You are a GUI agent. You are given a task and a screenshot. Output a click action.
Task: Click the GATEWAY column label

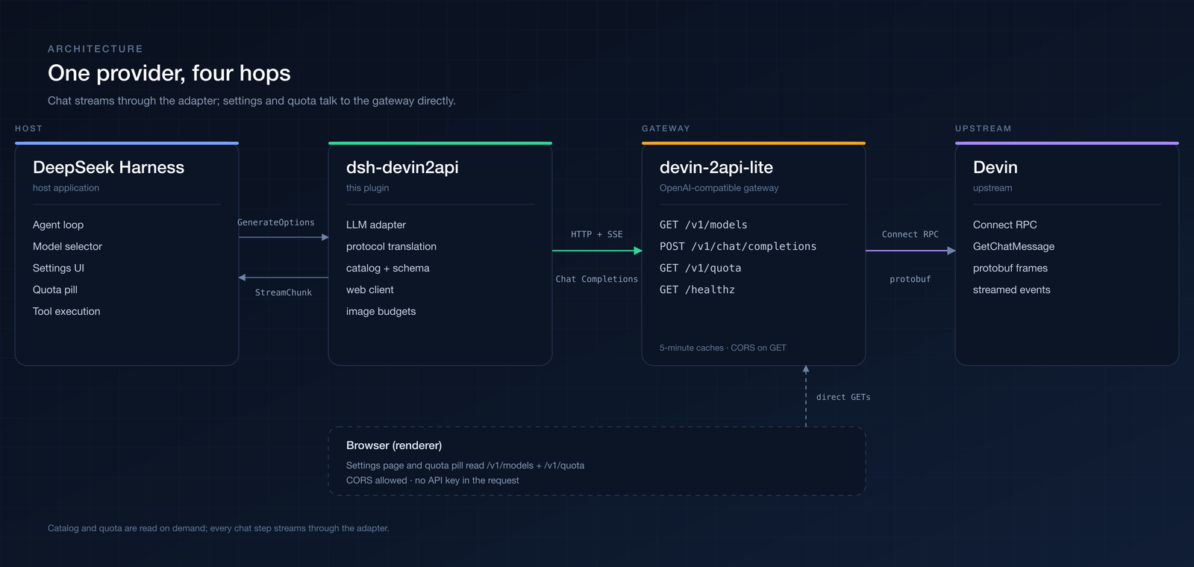tap(666, 128)
